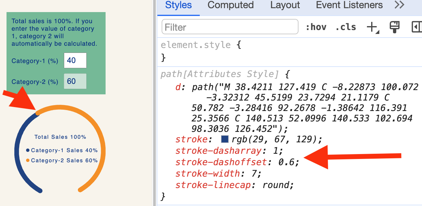Toggle the .cls class editor
This screenshot has width=422, height=206.
tap(346, 27)
